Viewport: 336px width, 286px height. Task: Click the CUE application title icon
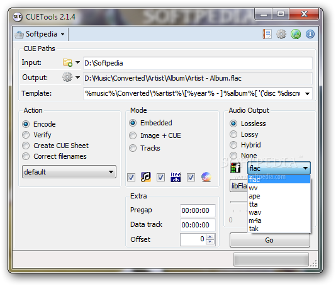pos(17,17)
